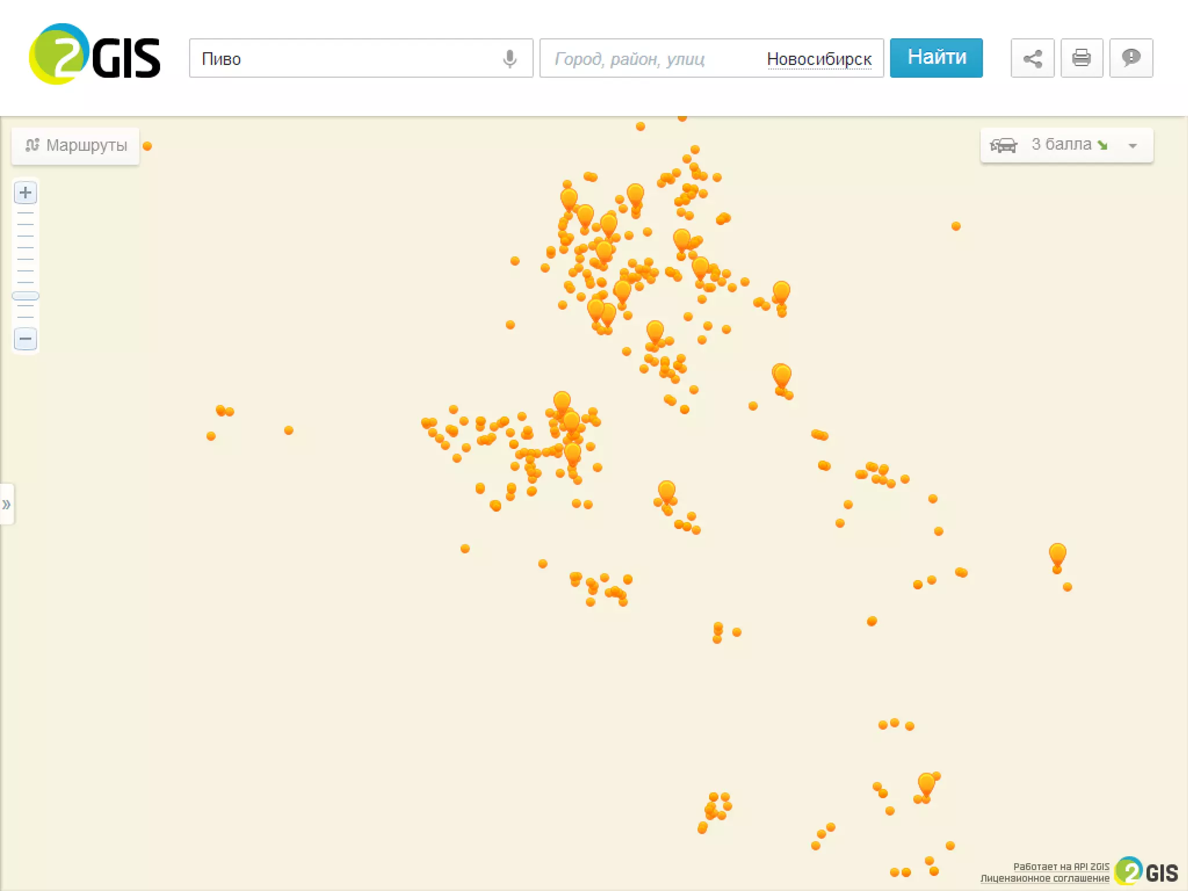Open the share options icon
The height and width of the screenshot is (891, 1188).
[1032, 58]
